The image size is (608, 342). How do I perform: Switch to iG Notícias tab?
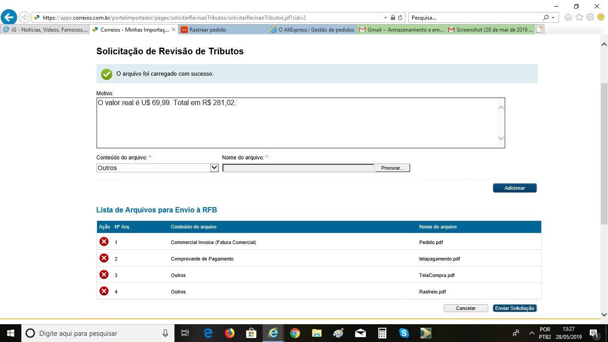45,30
